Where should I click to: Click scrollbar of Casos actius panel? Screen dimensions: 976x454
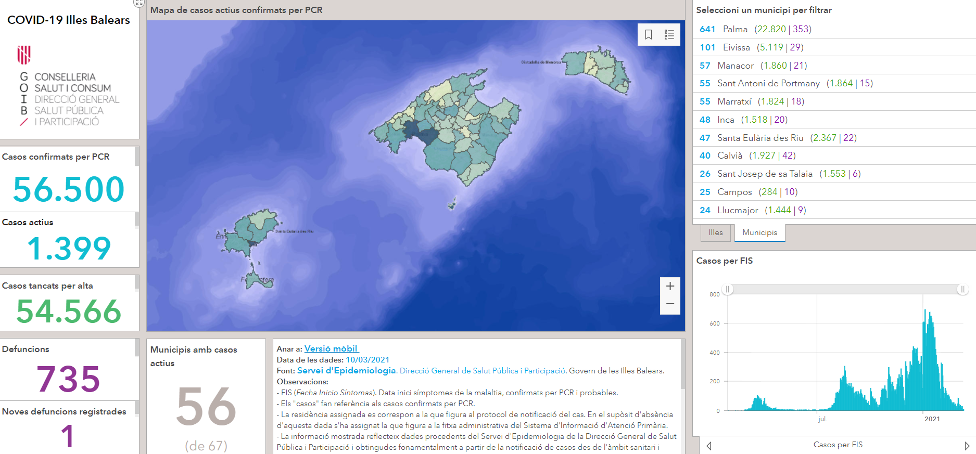pyautogui.click(x=137, y=220)
